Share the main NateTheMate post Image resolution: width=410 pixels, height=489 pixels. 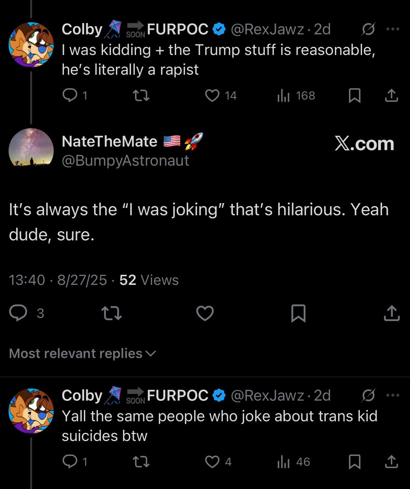(392, 313)
